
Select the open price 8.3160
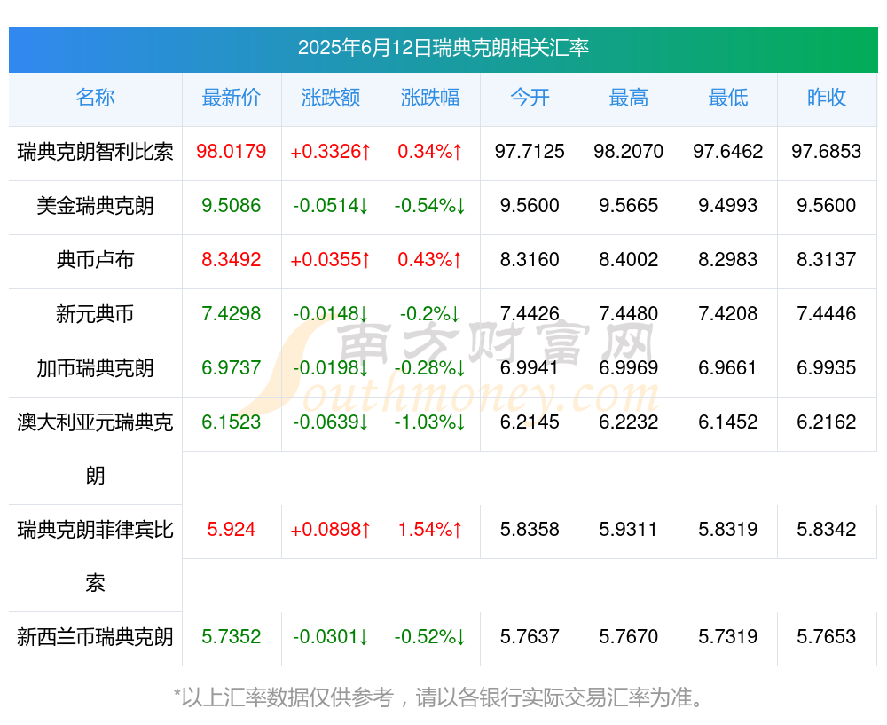530,260
